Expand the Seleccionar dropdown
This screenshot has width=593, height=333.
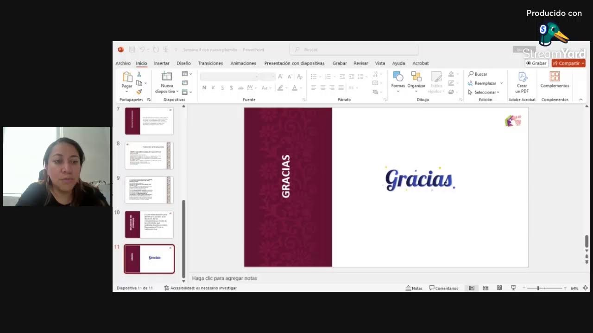[484, 92]
